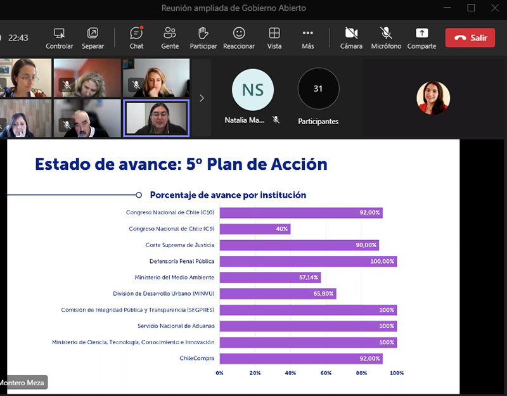
Task: Click the Comparte share screen icon
Action: [421, 33]
